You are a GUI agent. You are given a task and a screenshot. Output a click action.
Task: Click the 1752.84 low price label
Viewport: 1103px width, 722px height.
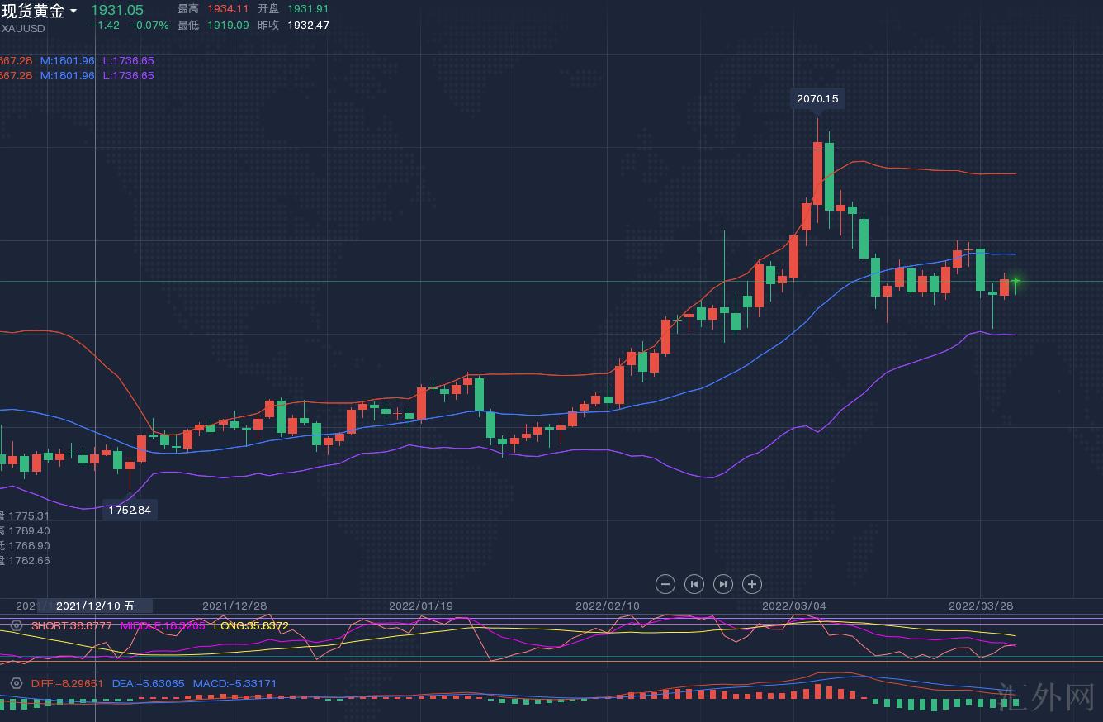[x=130, y=511]
